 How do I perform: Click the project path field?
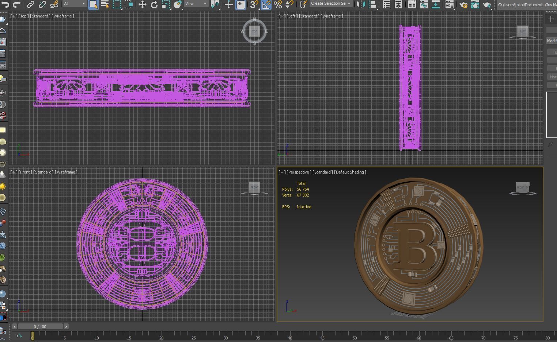[527, 4]
